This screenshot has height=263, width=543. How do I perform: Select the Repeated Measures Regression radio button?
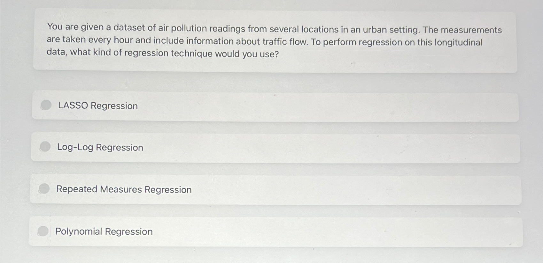(44, 189)
